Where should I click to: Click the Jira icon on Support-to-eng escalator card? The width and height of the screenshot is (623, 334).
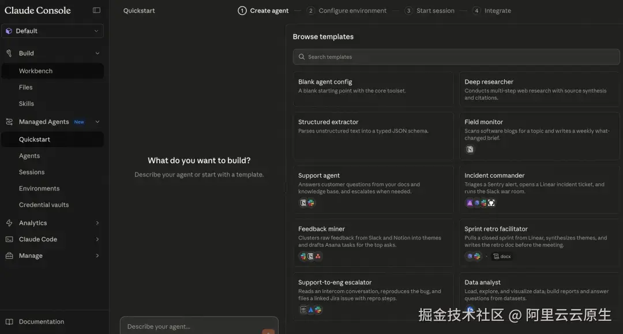pos(311,310)
